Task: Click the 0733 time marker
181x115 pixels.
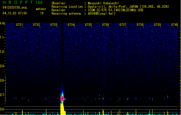Action: click(x=54, y=25)
